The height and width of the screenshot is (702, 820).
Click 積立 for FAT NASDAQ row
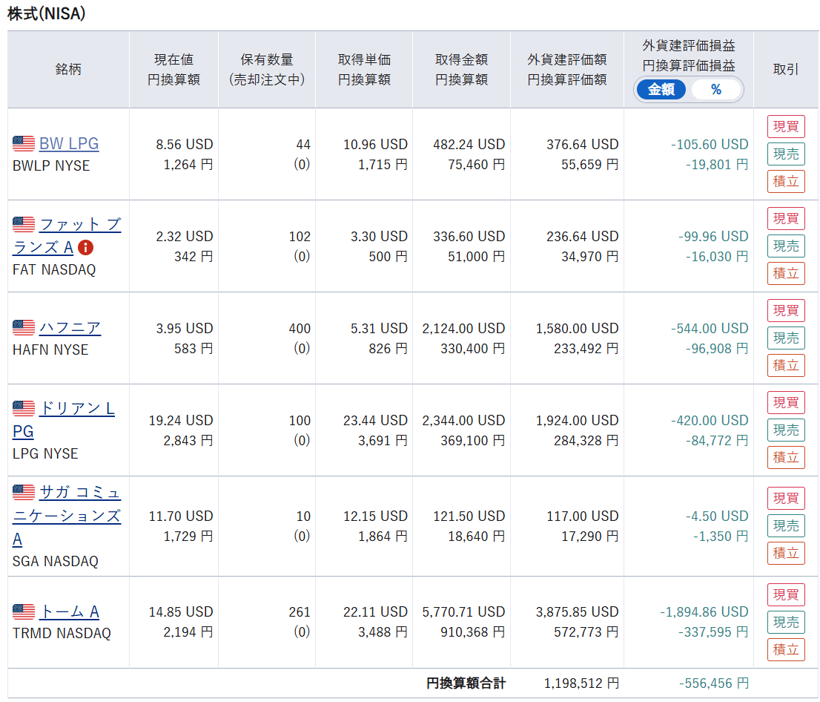tap(786, 273)
